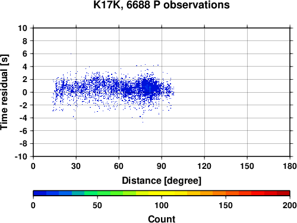Click the x-axis tick label 90
Viewport: 297px width, 223px height.
162,166
